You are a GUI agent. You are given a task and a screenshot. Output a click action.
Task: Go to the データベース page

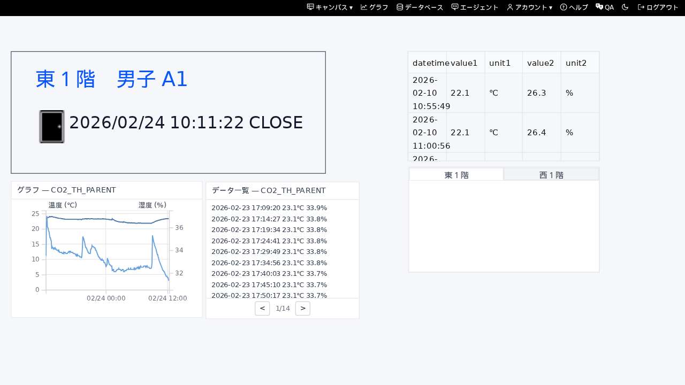tap(420, 7)
